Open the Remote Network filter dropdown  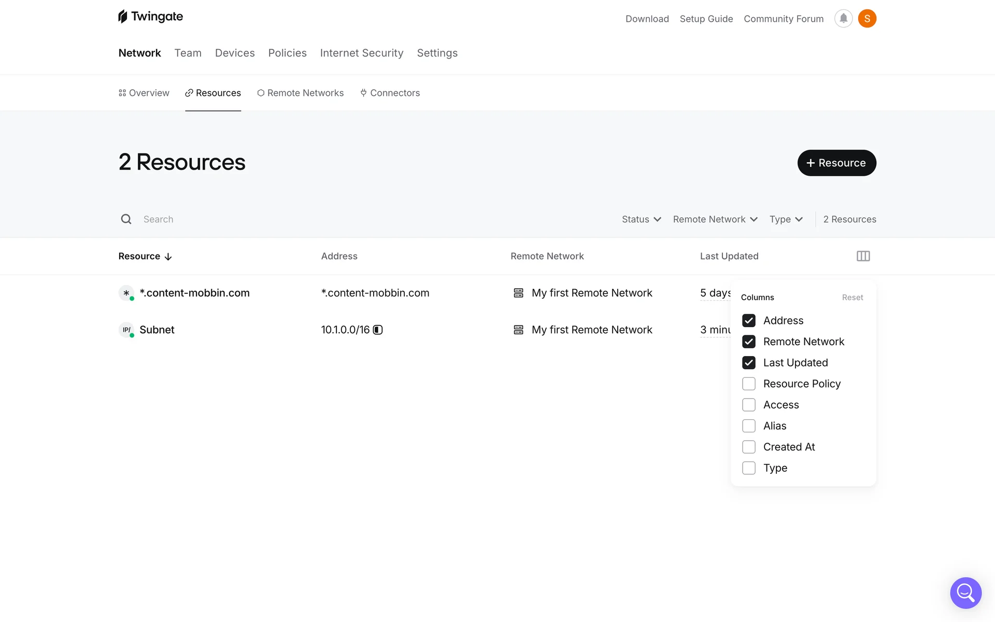715,219
